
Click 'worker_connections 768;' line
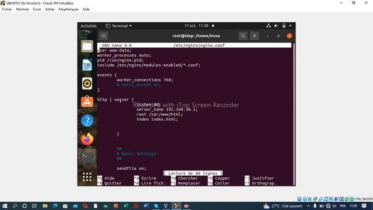[145, 80]
